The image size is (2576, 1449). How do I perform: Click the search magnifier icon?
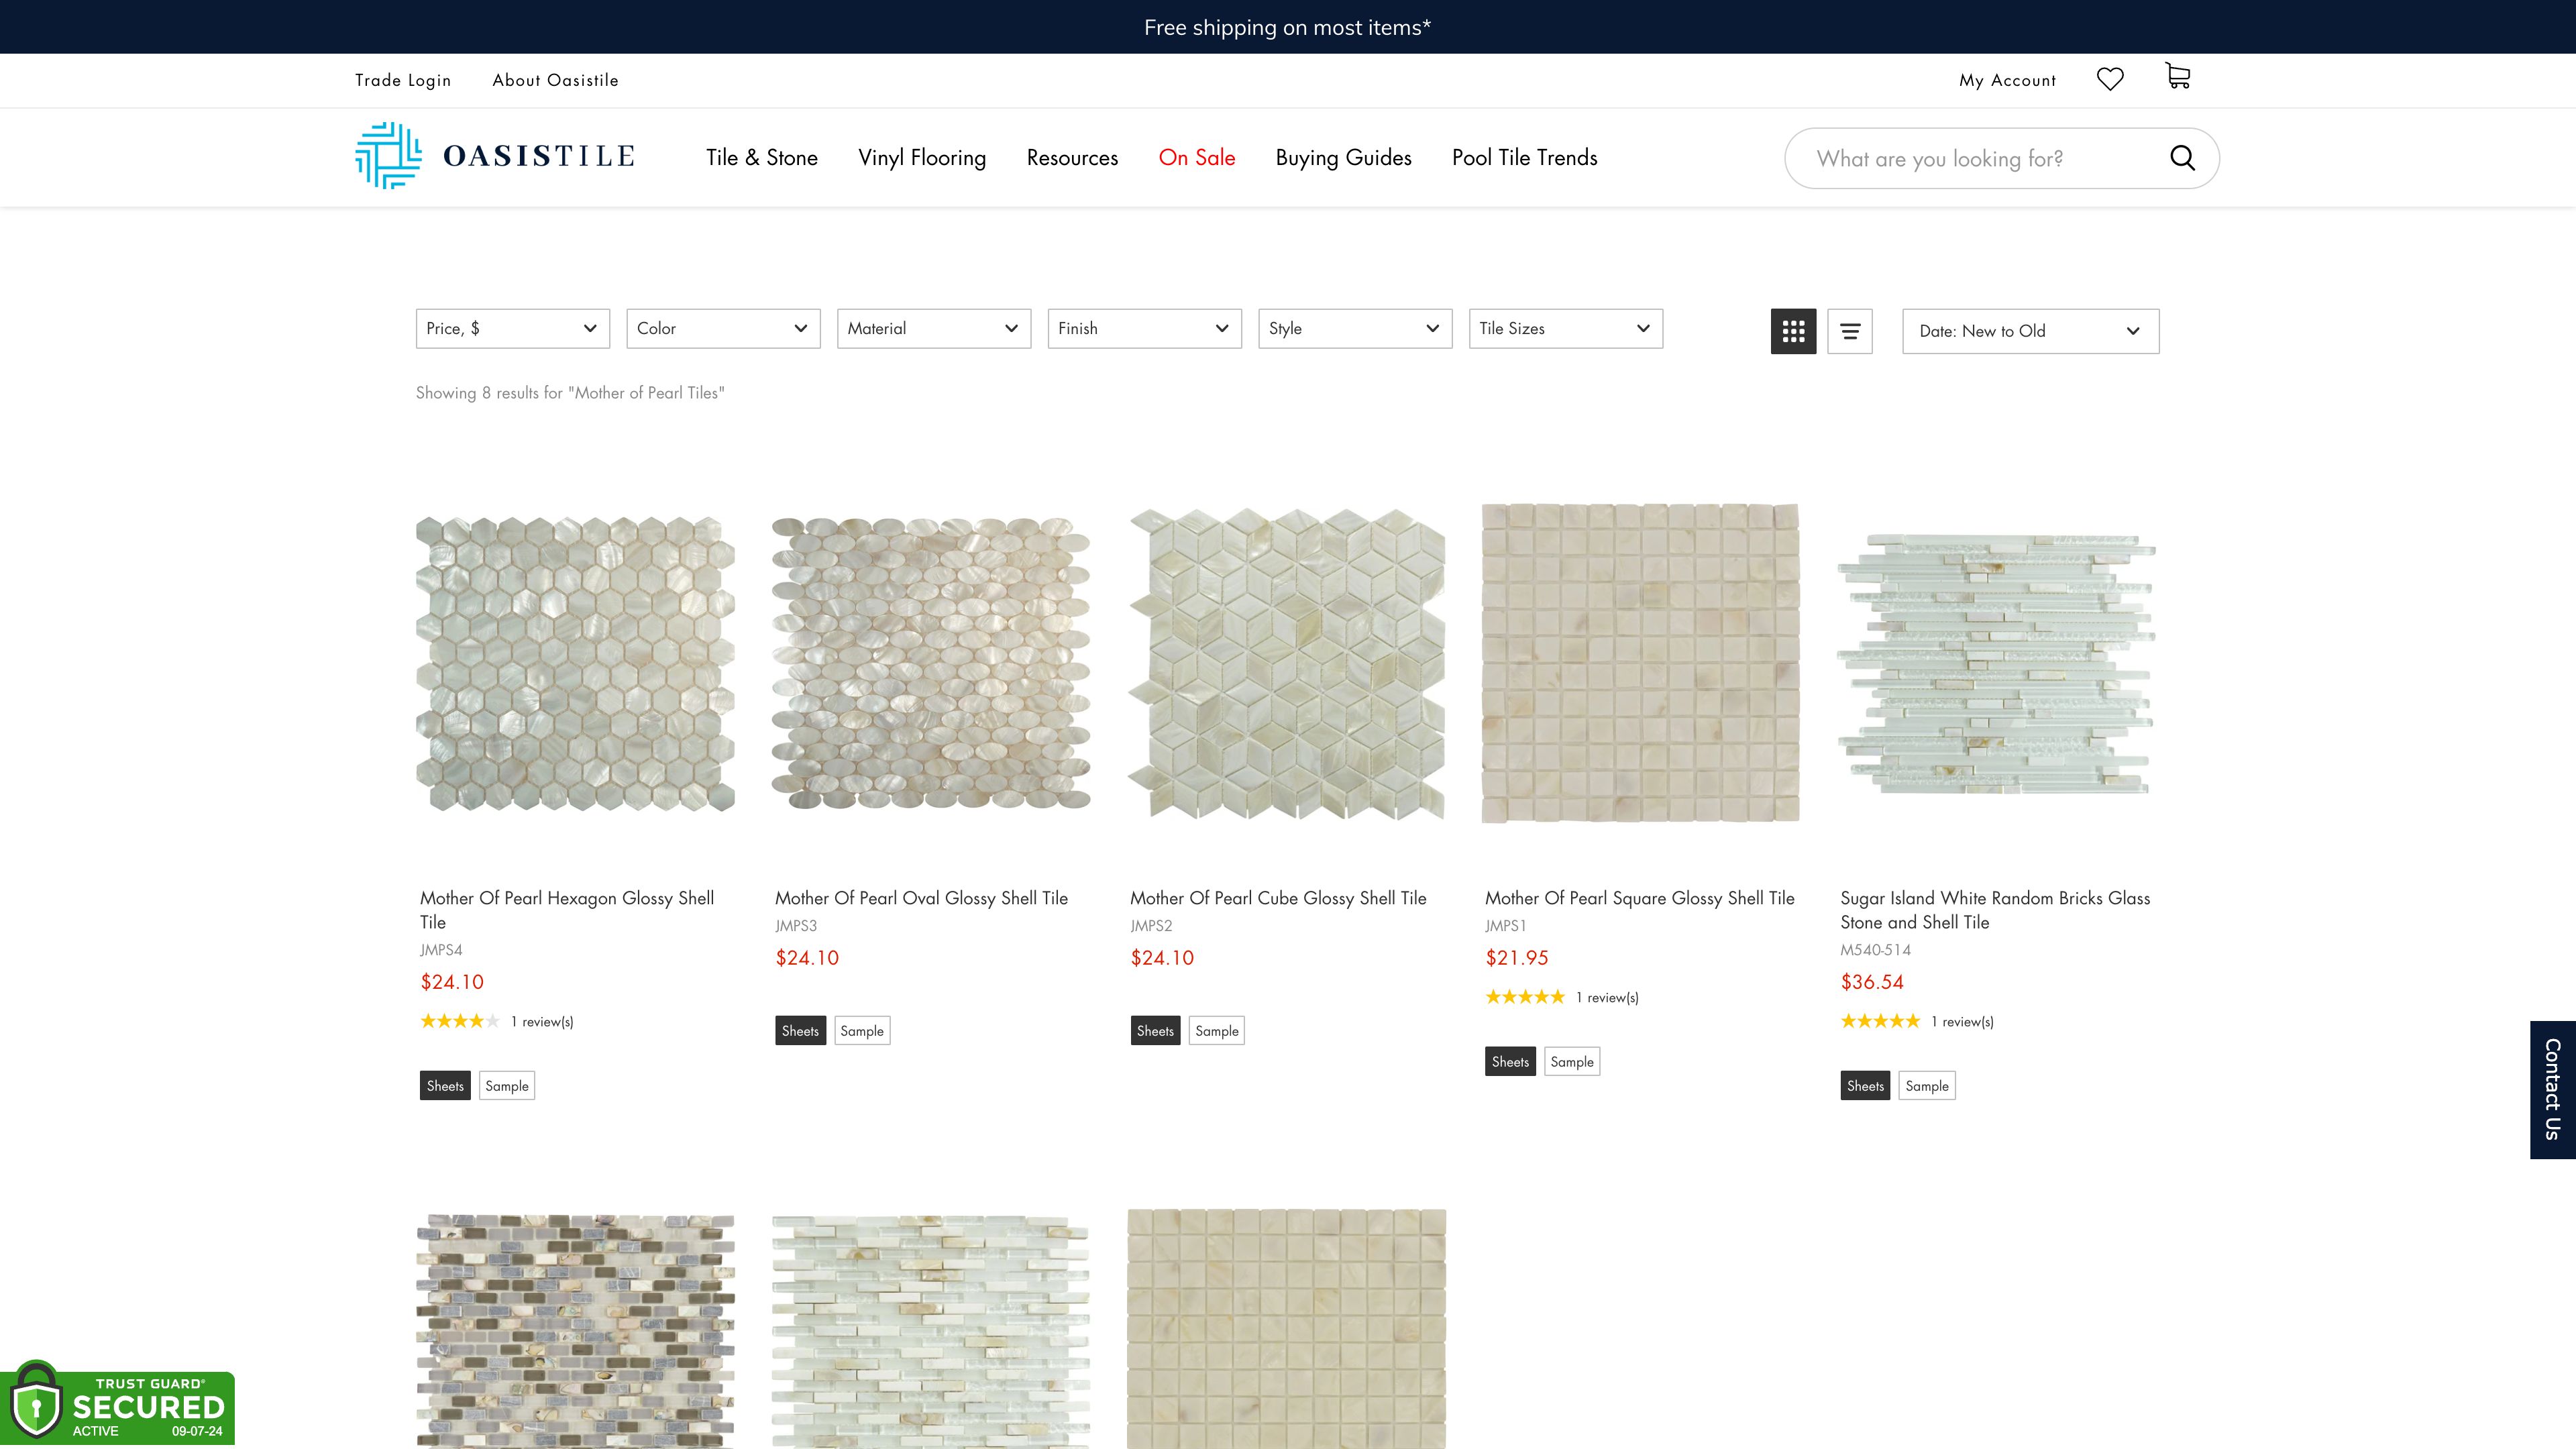tap(2182, 158)
